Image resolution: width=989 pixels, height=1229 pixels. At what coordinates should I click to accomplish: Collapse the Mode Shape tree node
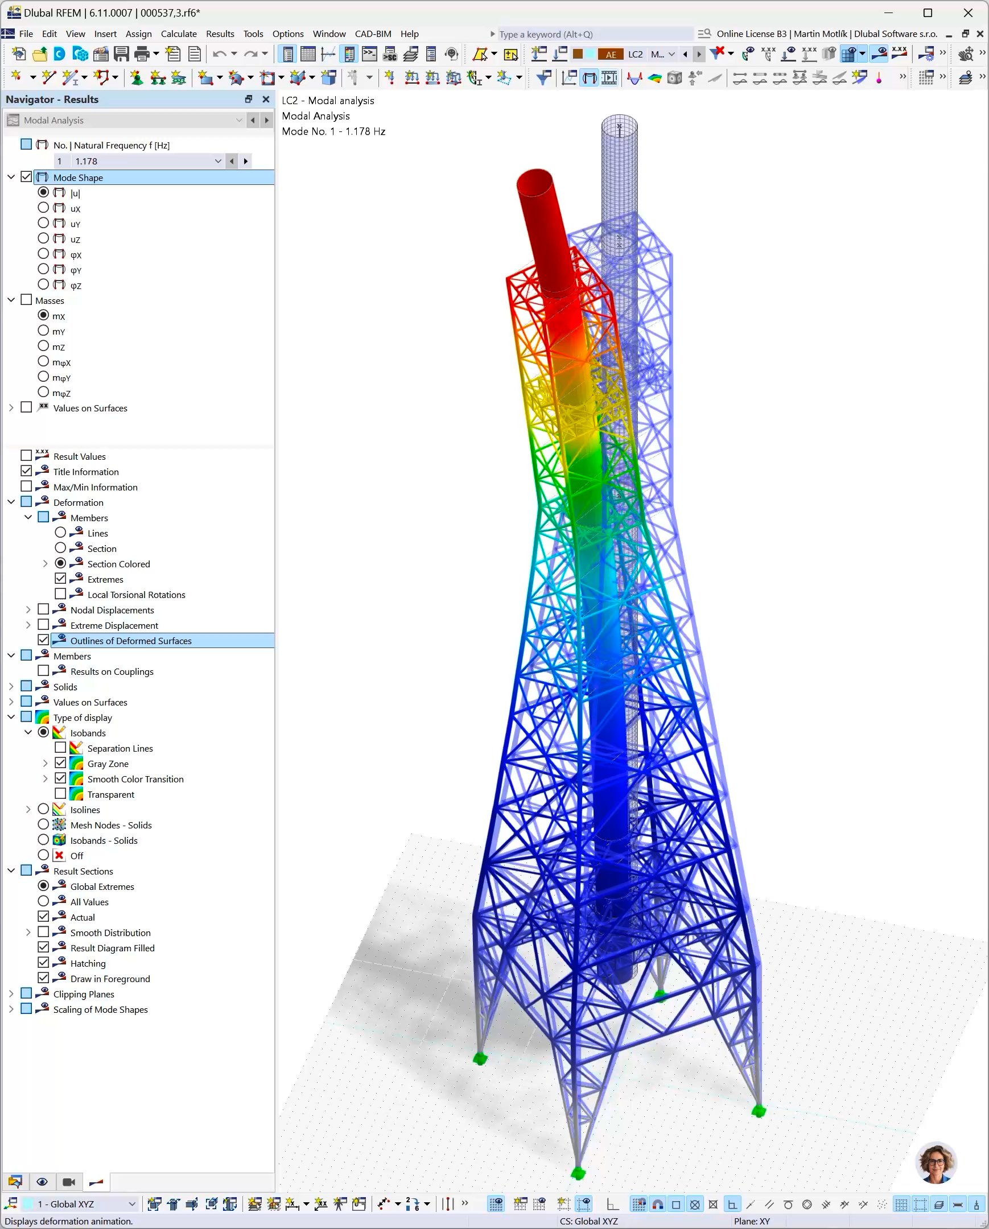pos(11,177)
